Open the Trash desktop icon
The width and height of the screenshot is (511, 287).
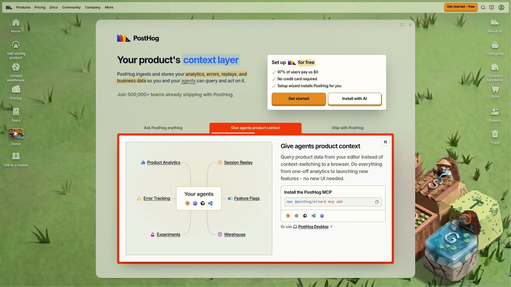495,137
